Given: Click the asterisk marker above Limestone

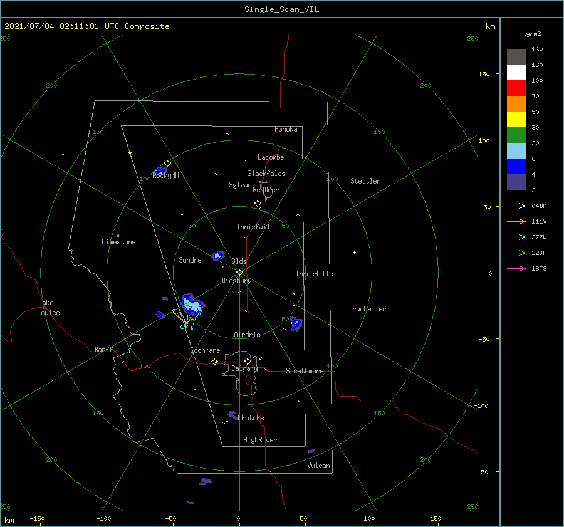Looking at the screenshot, I should [118, 236].
